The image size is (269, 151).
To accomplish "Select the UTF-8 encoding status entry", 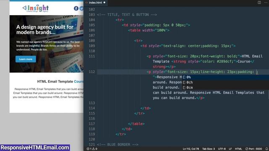I will 222,149.
